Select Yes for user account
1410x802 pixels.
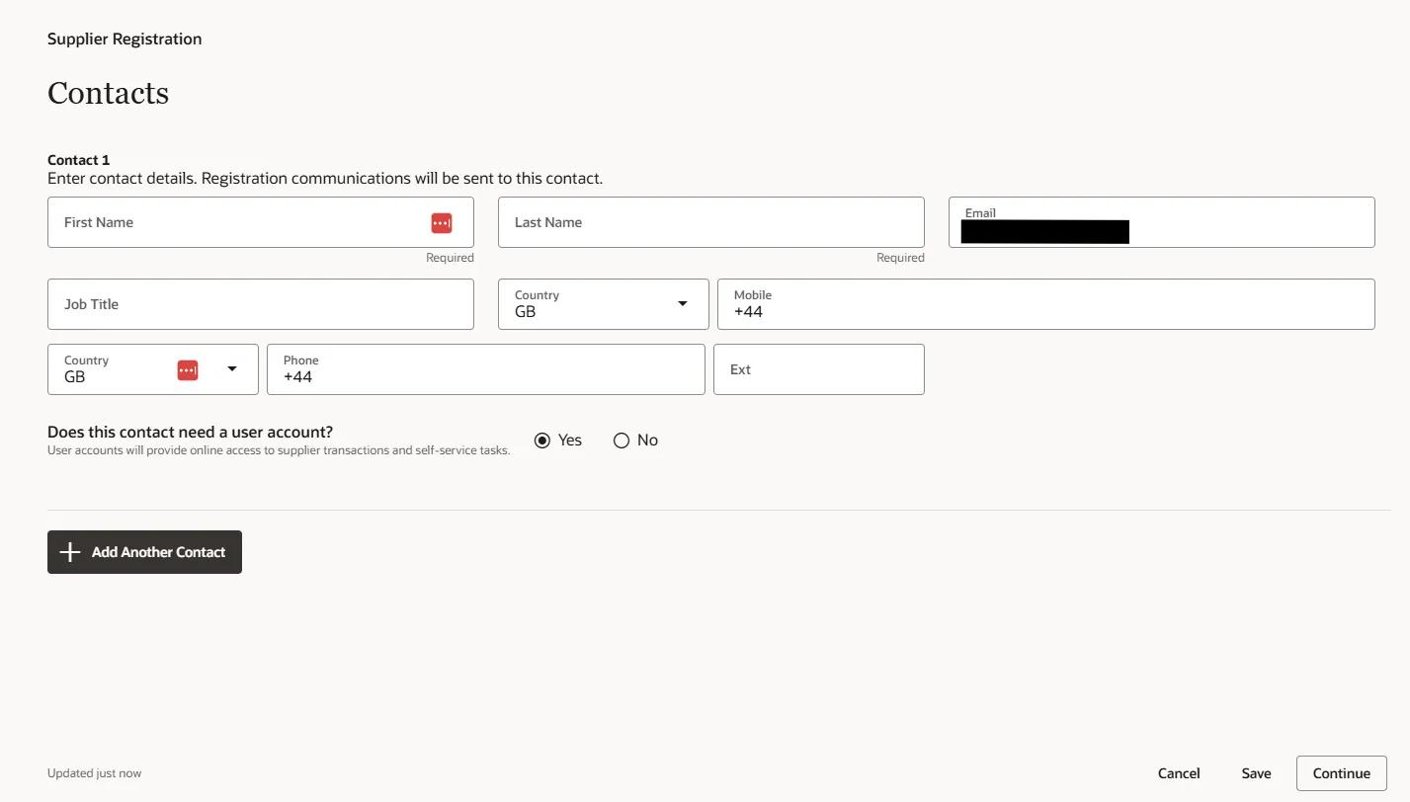[542, 441]
